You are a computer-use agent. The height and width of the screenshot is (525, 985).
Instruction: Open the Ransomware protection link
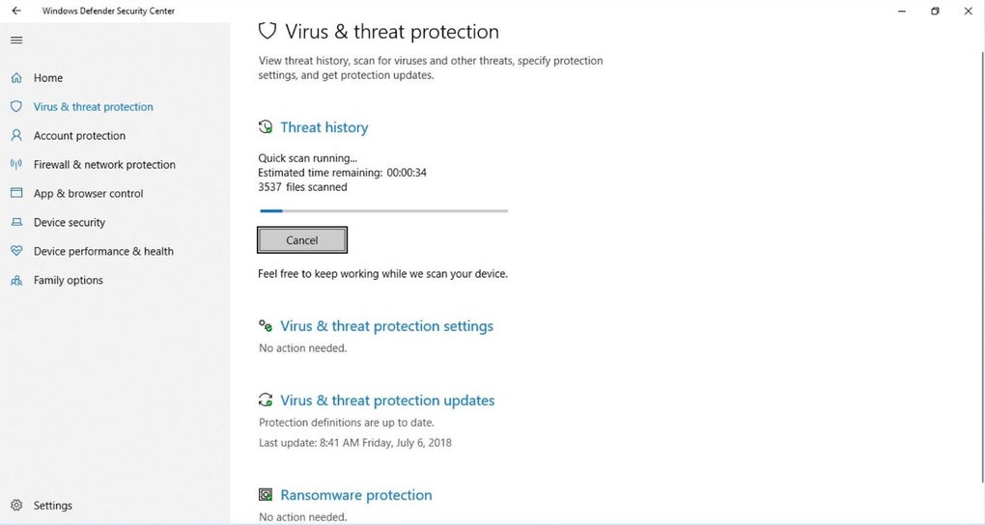355,495
